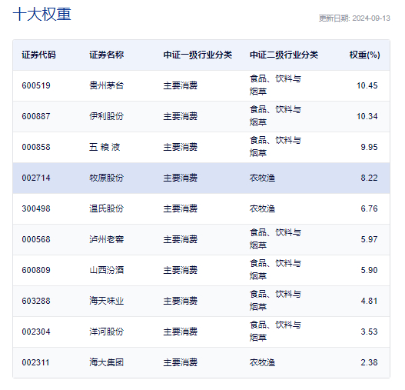Select the name 海天味业
The image size is (405, 390).
pos(106,301)
